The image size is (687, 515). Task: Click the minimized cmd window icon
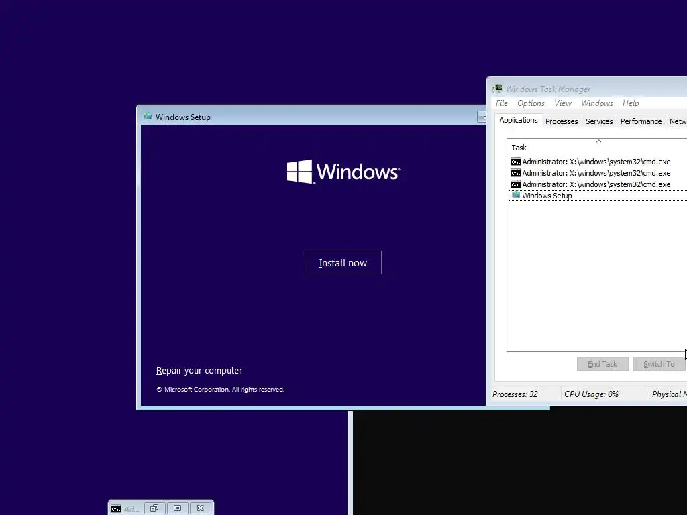115,509
